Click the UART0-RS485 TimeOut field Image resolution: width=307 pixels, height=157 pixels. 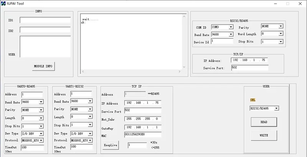click(x=33, y=148)
